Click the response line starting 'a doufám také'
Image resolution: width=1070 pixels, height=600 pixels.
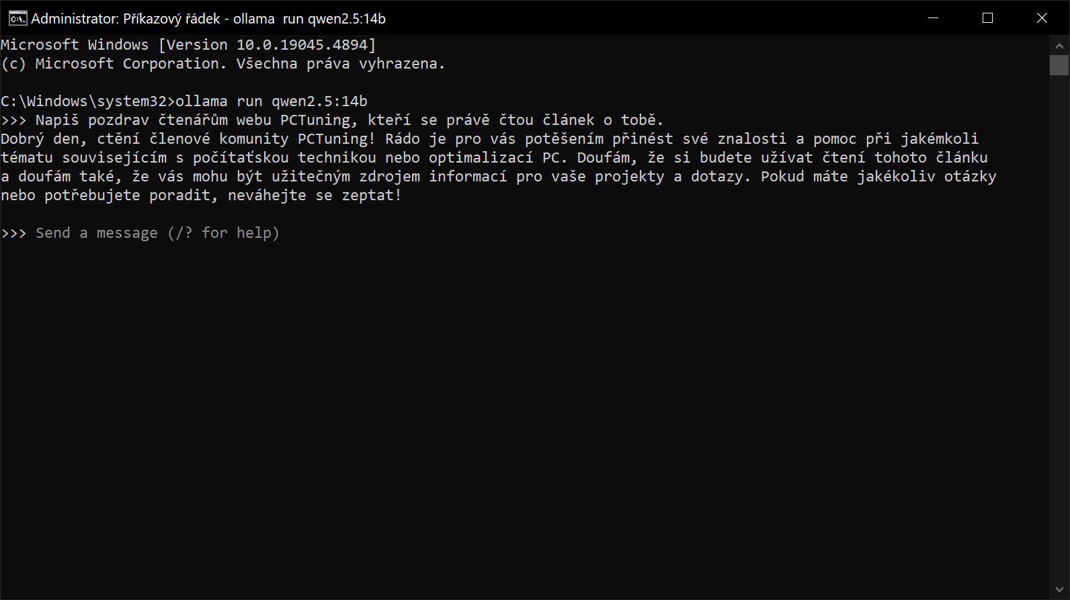point(499,177)
